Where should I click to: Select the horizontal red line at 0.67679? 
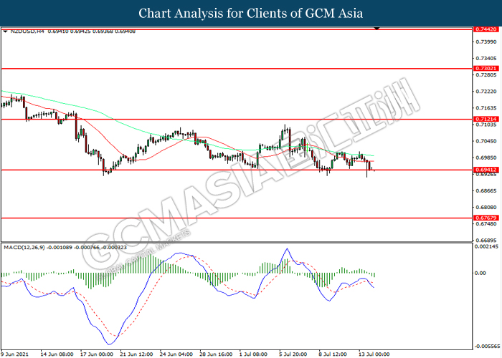[237, 218]
